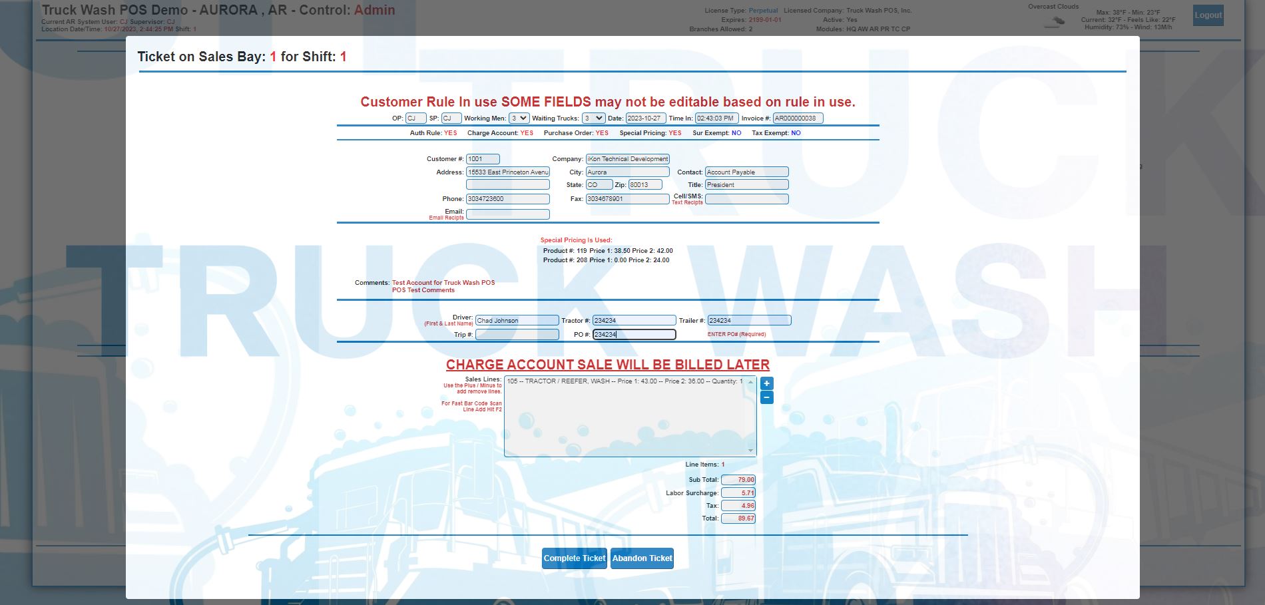Viewport: 1265px width, 605px height.
Task: Click the Tax field 4.96
Action: coord(738,506)
